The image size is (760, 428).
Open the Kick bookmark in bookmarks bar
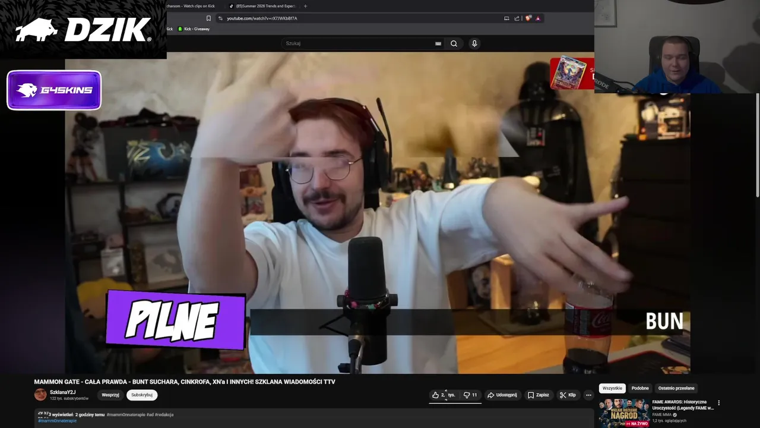170,29
